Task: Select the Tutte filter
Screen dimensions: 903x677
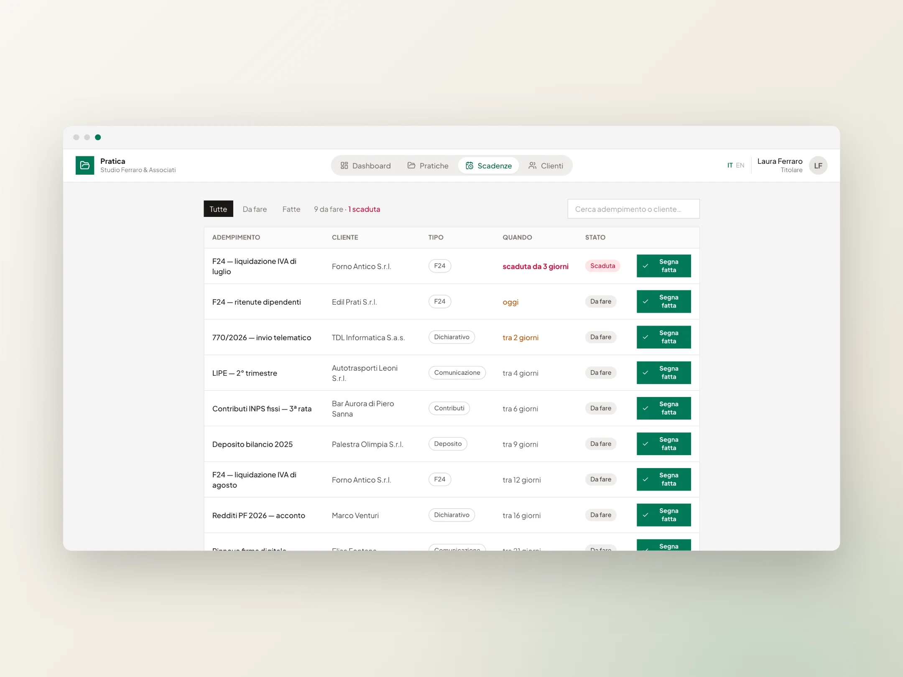Action: coord(218,209)
